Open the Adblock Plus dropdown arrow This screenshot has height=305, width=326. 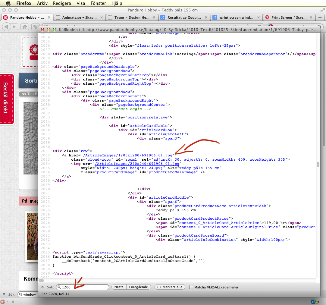pyautogui.click(x=8, y=301)
